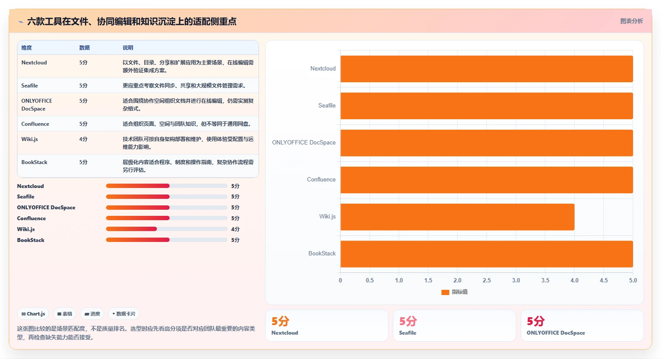Click the Nextcloud progress bar
This screenshot has width=661, height=359.
pos(167,186)
